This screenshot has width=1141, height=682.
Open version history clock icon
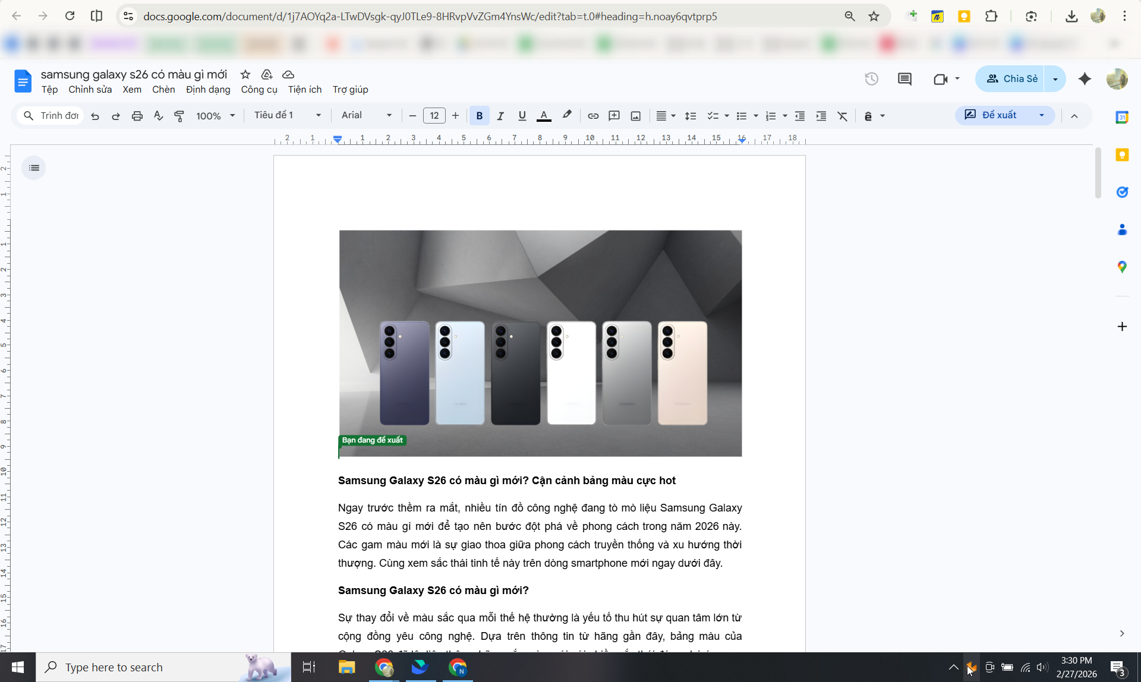pos(871,78)
